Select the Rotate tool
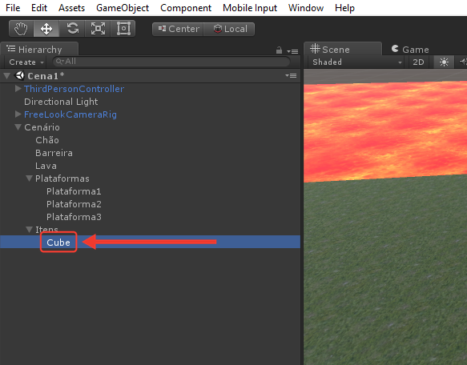 click(x=72, y=29)
